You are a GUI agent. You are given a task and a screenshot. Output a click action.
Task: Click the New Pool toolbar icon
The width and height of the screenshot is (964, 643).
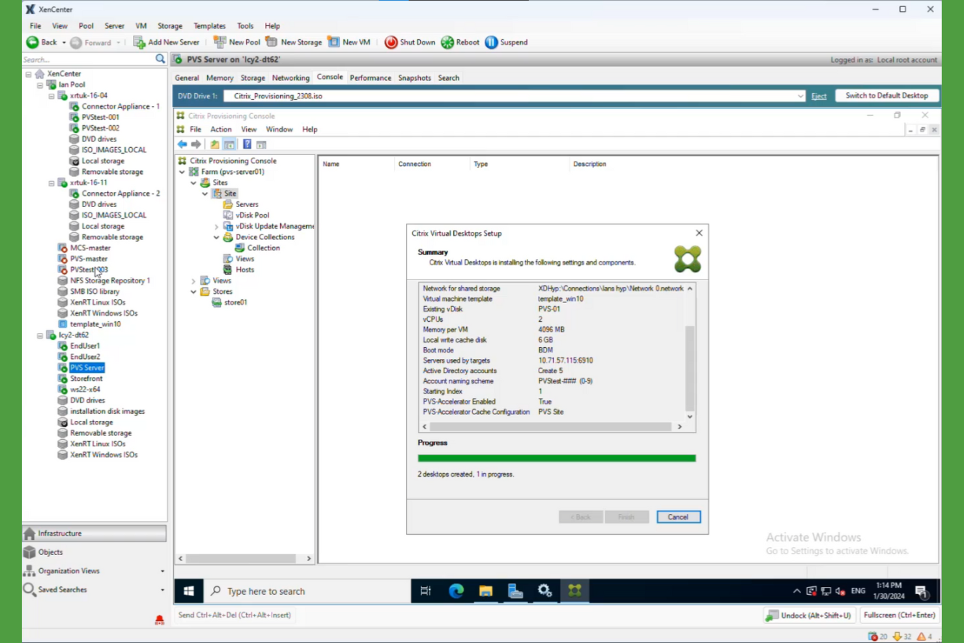click(x=220, y=42)
